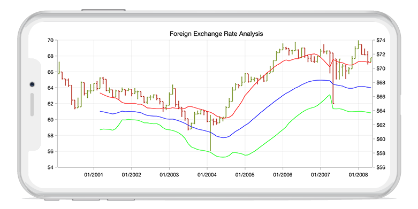Select the 01/2003 x-axis label
Image resolution: width=418 pixels, height=209 pixels.
[x=169, y=175]
